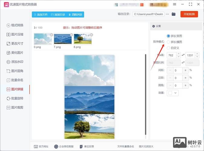Open the 图片无损放大 link
The height and width of the screenshot is (151, 204).
146,146
